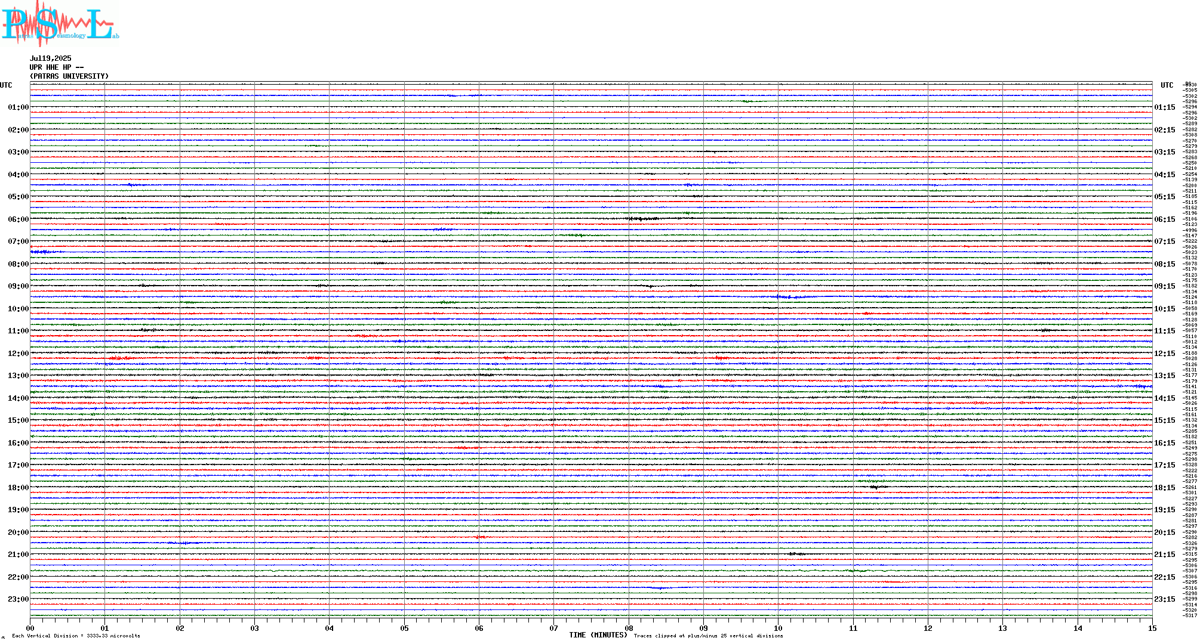
Task: Click the 14:15 end-of-row time label
Action: [x=1165, y=398]
